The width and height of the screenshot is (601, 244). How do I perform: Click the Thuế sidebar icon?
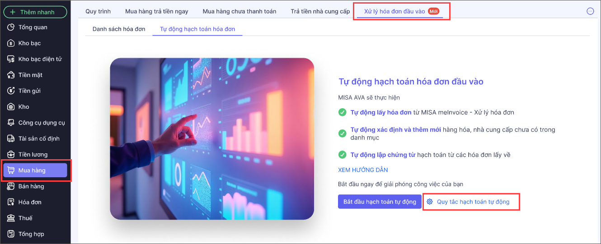(x=11, y=218)
